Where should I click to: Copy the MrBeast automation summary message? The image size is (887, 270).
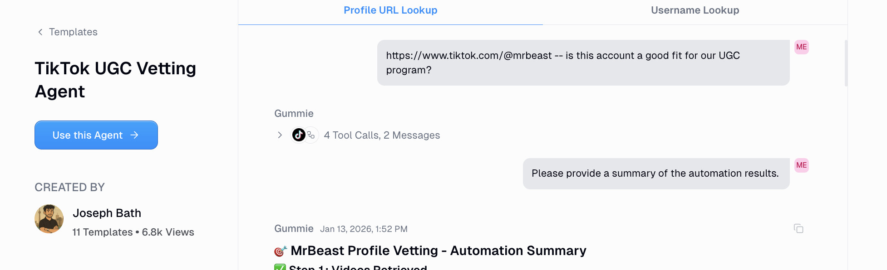799,229
